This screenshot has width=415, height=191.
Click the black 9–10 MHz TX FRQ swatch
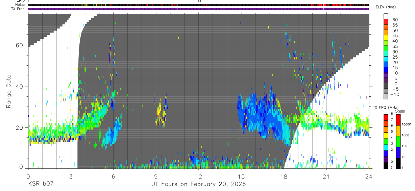click(386, 165)
